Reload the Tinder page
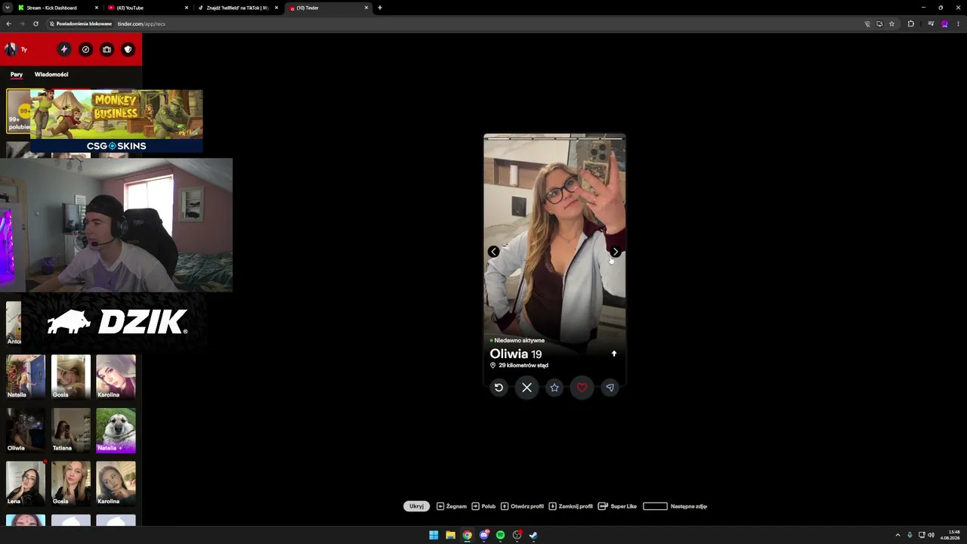This screenshot has width=967, height=544. (x=36, y=23)
